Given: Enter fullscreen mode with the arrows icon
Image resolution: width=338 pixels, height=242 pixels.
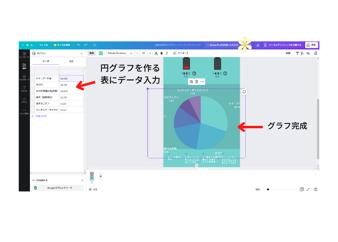Looking at the screenshot, I should [x=308, y=190].
